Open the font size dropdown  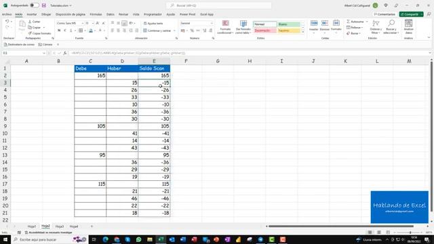coord(93,23)
